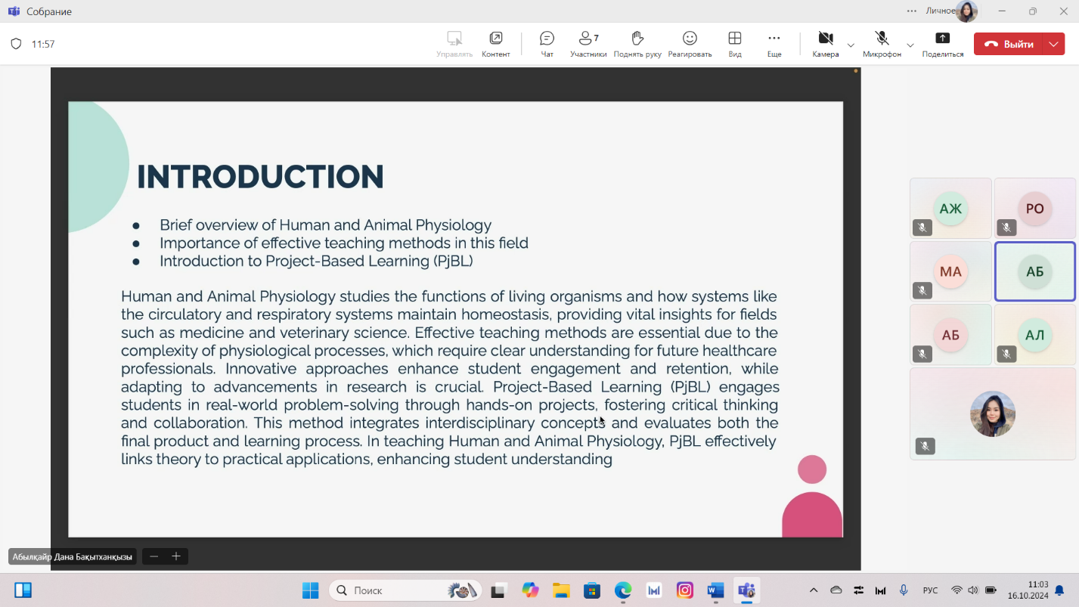
Task: Zoom in shared content with plus
Action: [176, 556]
